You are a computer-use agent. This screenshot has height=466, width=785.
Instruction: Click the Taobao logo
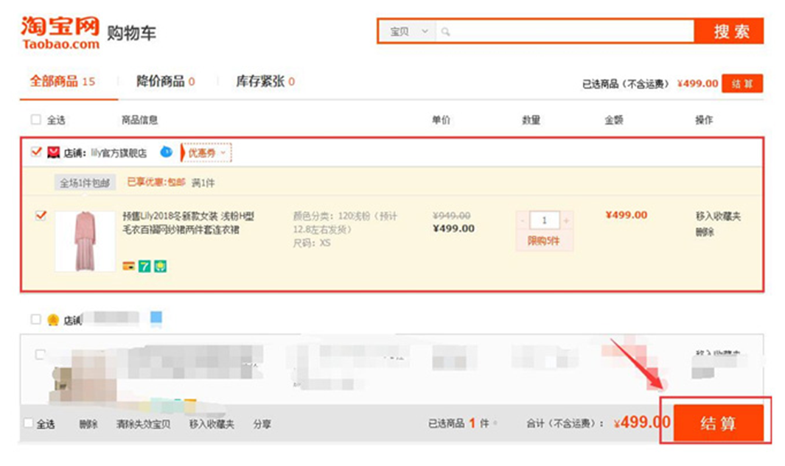click(60, 32)
